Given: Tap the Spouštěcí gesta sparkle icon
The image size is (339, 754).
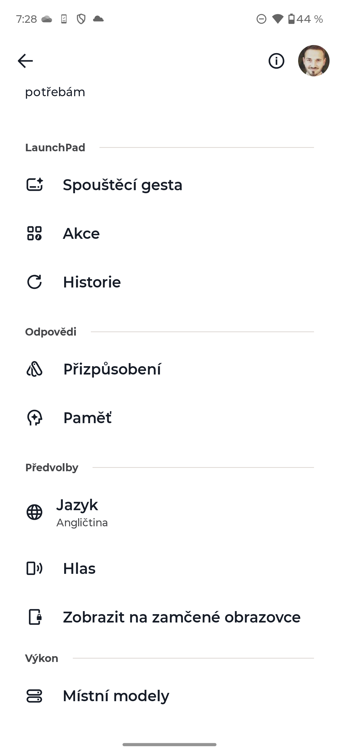Looking at the screenshot, I should [34, 185].
